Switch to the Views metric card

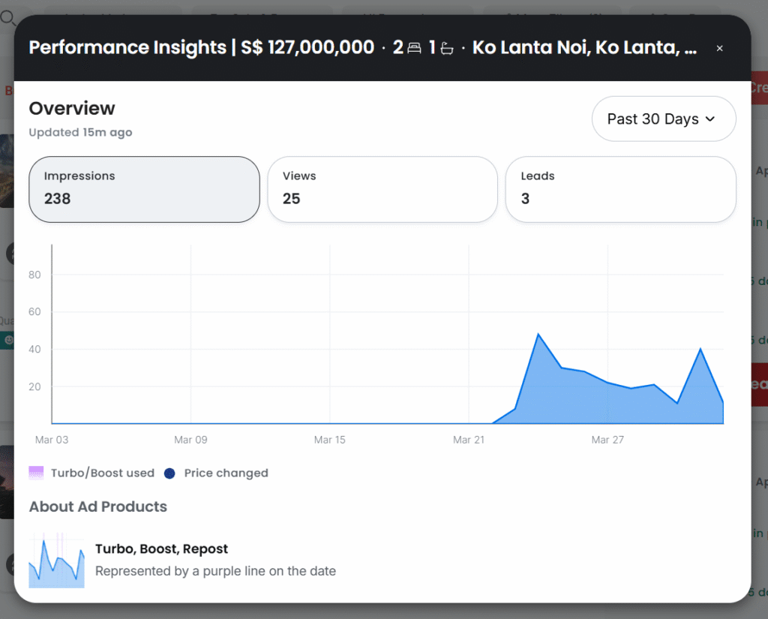382,189
